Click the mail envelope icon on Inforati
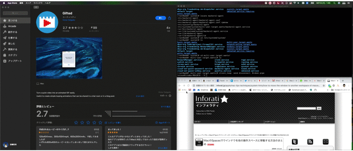This screenshot has height=151, width=353. [325, 142]
